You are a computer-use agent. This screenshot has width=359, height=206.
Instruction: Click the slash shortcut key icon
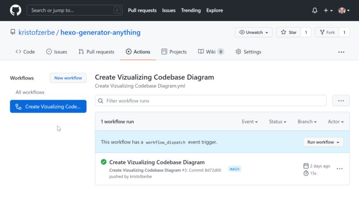click(x=117, y=10)
